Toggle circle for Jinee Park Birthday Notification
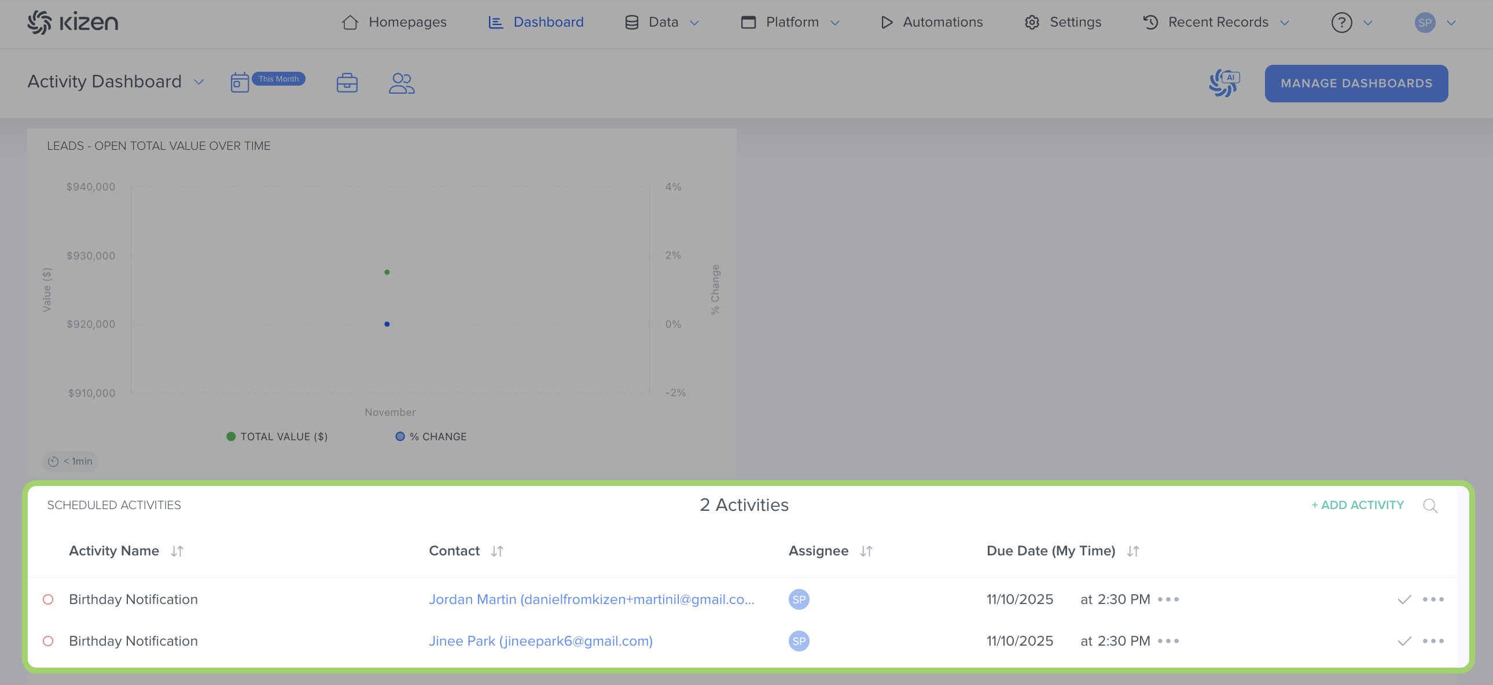 pyautogui.click(x=49, y=641)
